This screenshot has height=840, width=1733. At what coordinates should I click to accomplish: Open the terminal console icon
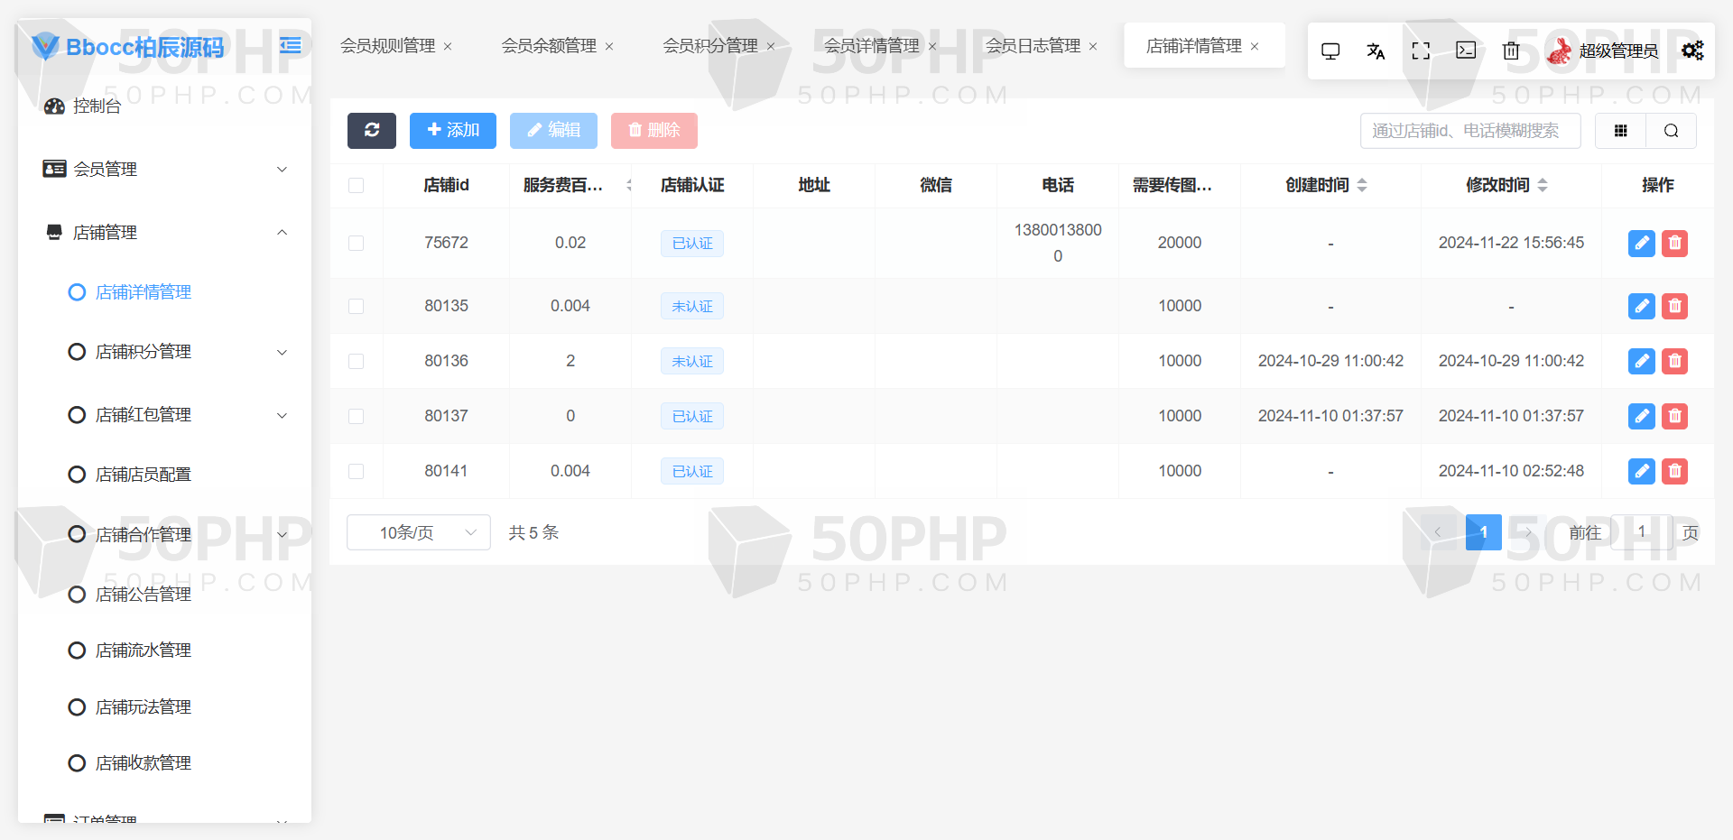[1466, 51]
